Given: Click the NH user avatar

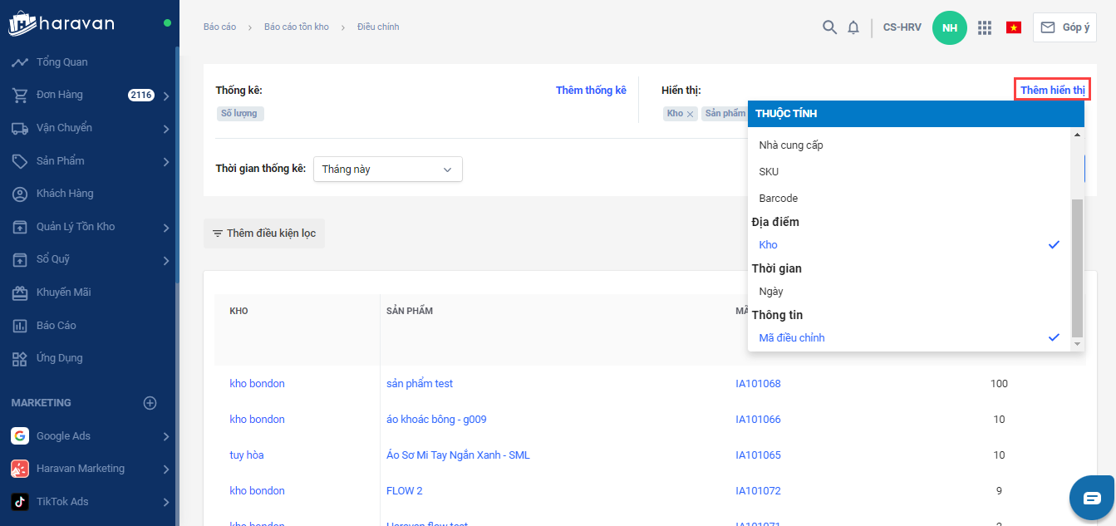Looking at the screenshot, I should tap(950, 27).
